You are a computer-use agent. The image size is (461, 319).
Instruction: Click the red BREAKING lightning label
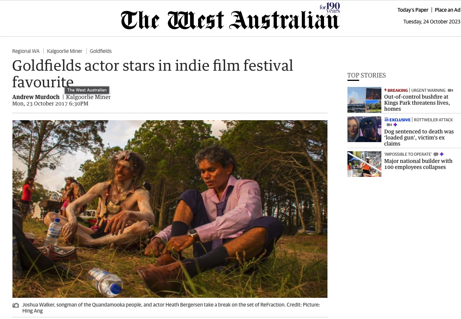396,90
